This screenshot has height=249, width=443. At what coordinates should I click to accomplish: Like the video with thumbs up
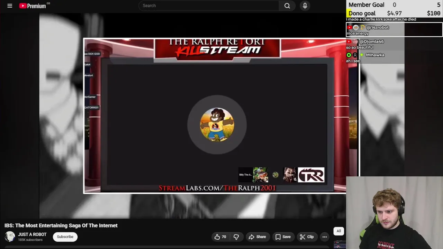point(220,237)
